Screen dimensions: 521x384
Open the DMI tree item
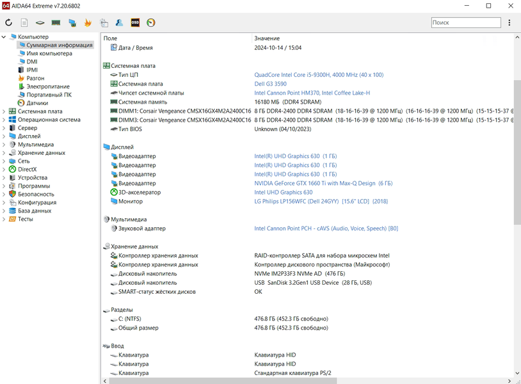(x=32, y=61)
